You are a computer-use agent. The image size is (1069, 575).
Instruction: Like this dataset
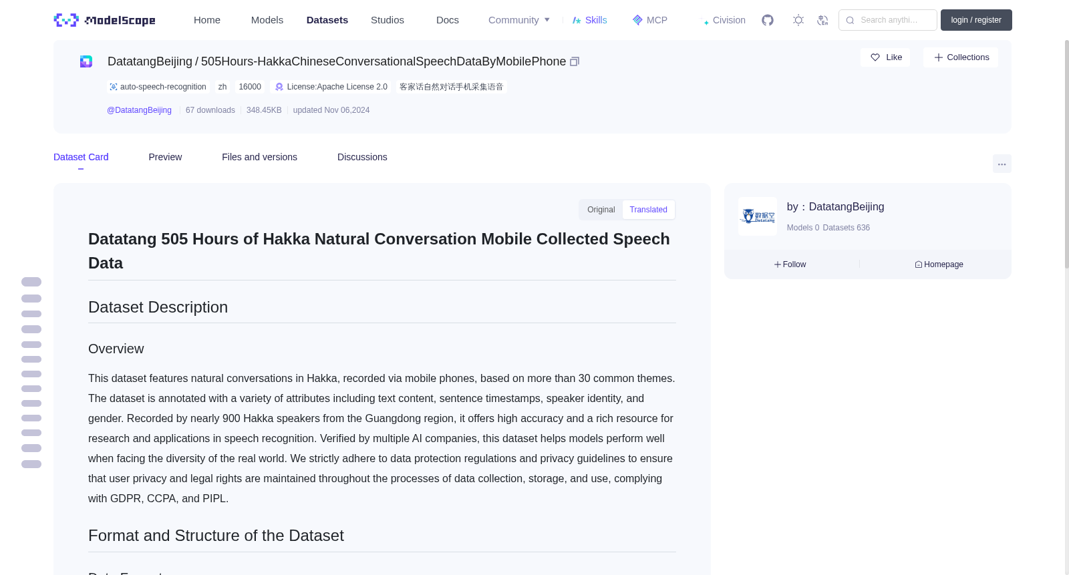885,57
